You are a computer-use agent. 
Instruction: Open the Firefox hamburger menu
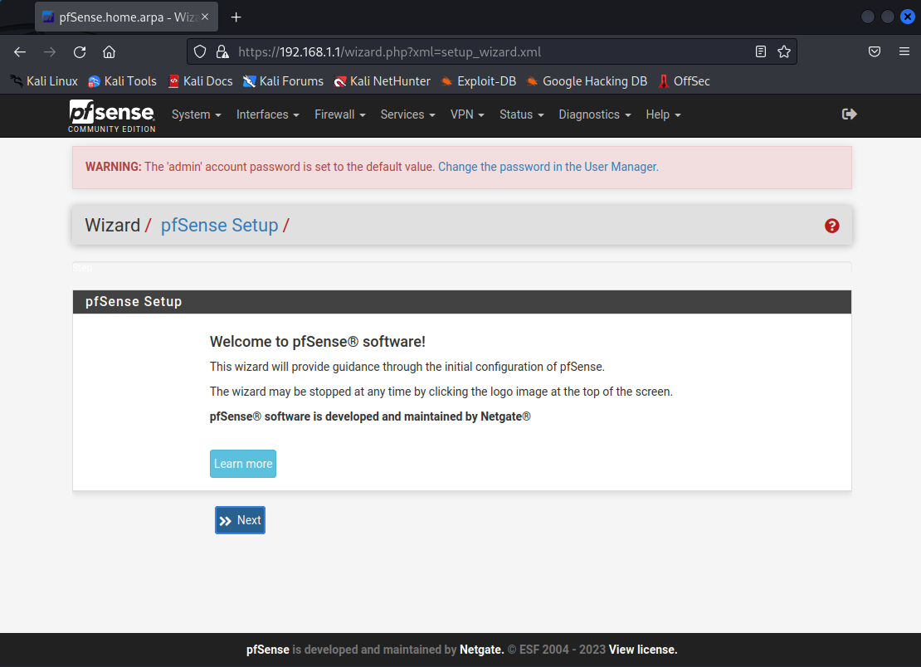click(x=904, y=51)
